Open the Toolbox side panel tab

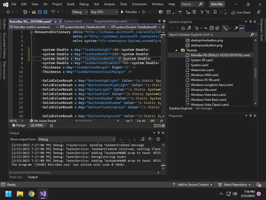[x=4, y=24]
